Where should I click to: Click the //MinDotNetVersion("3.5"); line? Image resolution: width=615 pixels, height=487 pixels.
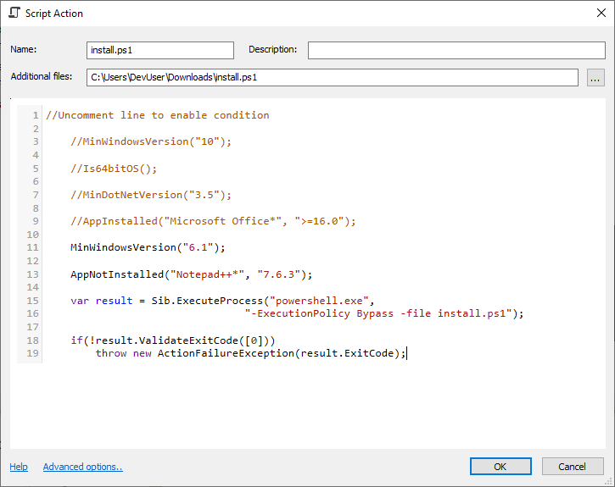(151, 195)
